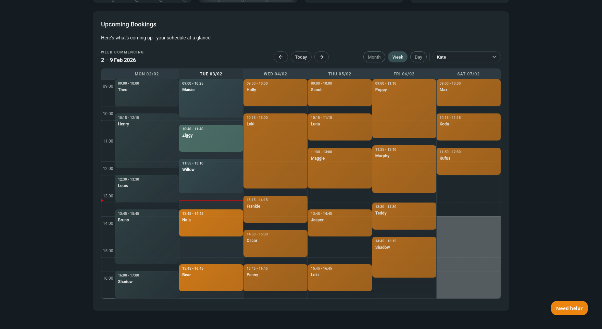
Task: Select the Week view toggle
Action: tap(398, 57)
